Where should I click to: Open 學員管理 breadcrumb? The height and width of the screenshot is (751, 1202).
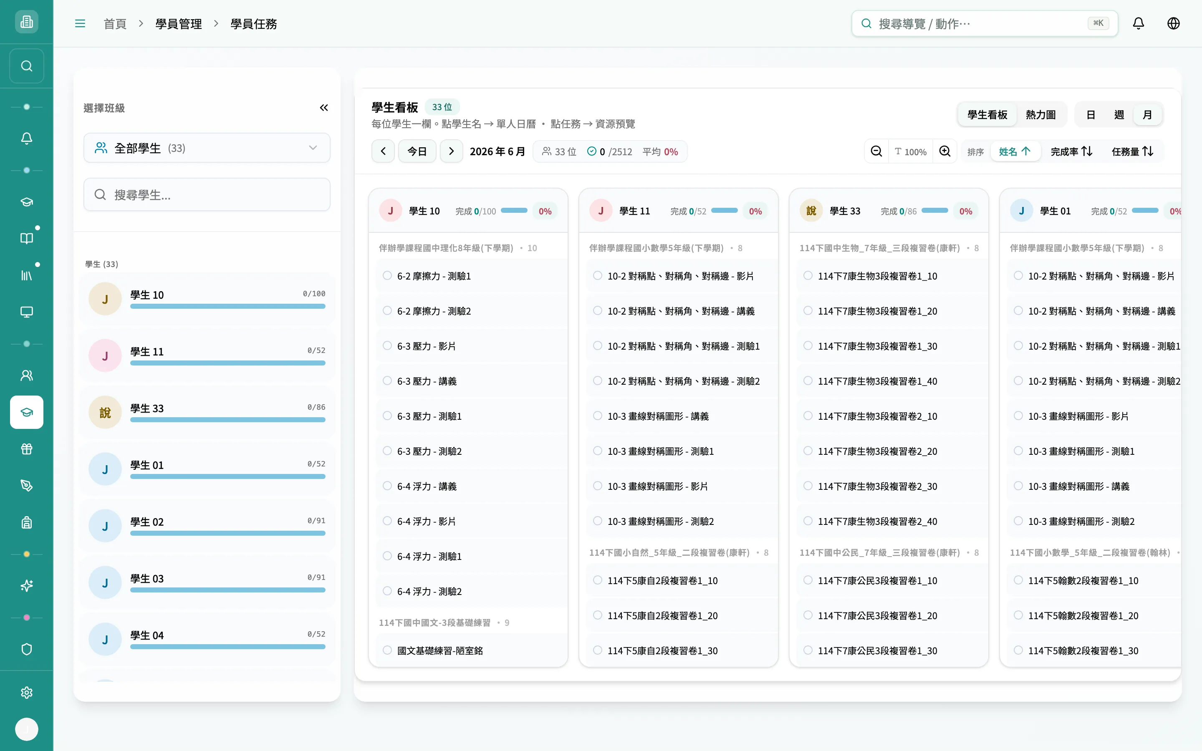[178, 24]
